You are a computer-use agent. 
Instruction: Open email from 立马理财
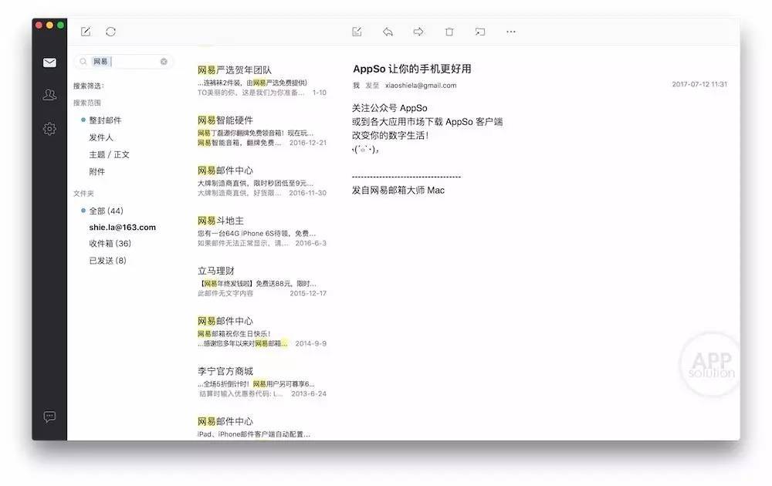[262, 282]
